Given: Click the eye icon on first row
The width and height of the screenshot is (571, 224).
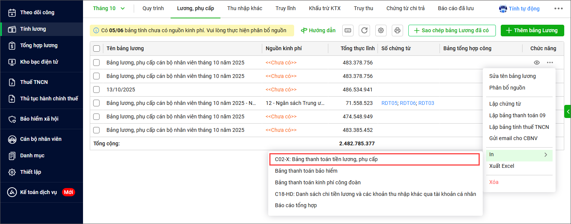Looking at the screenshot, I should 537,63.
